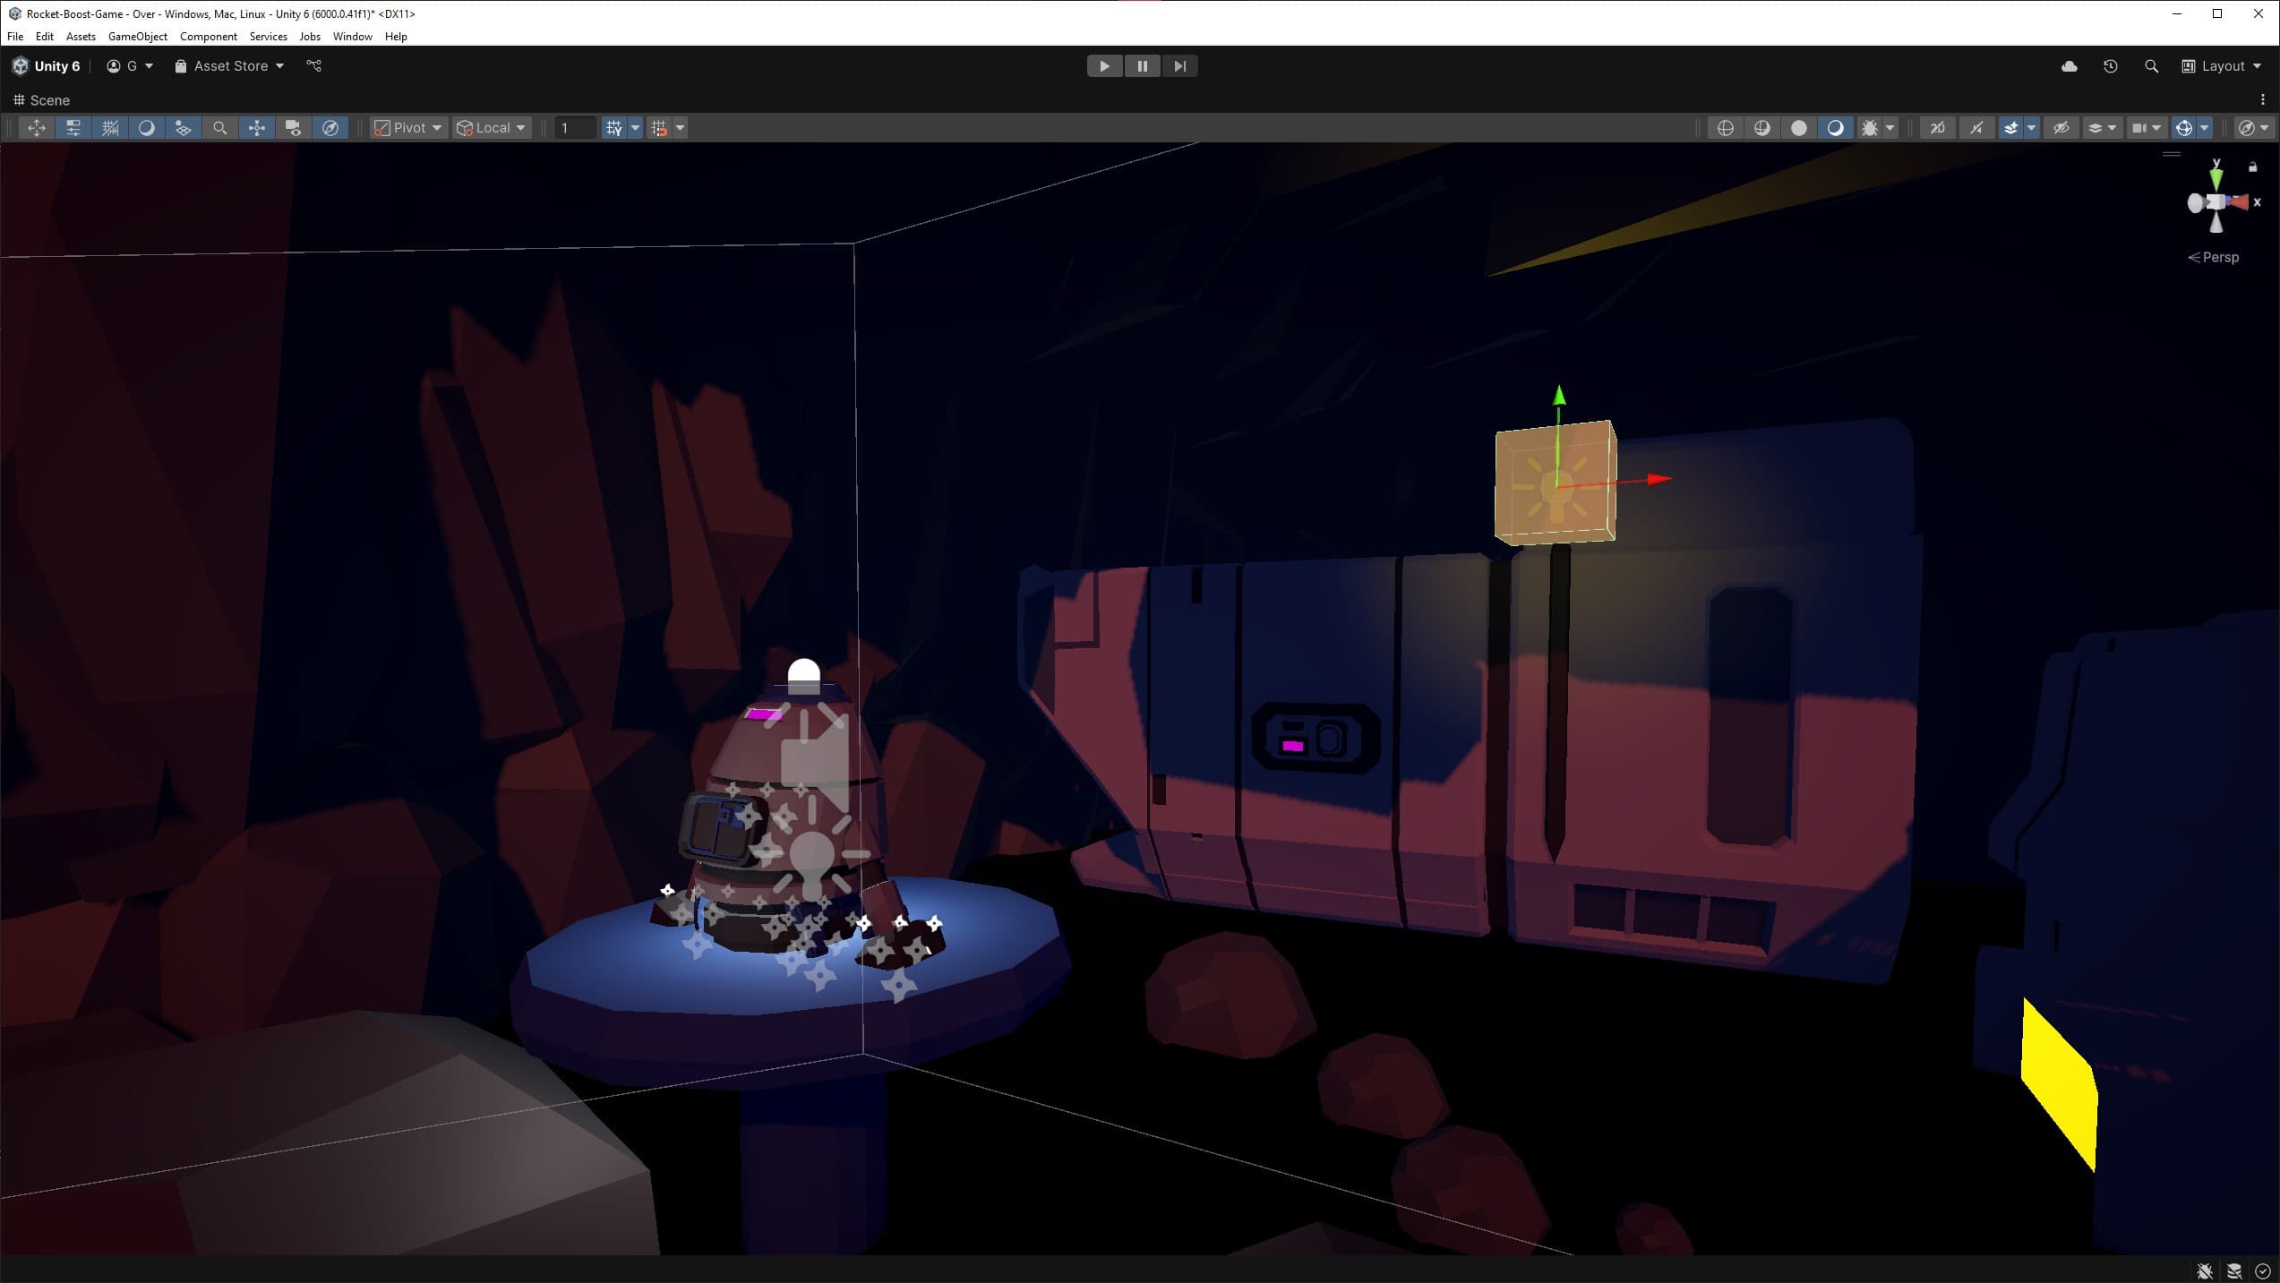Click the global search magnifier icon
The height and width of the screenshot is (1283, 2280).
point(2151,66)
